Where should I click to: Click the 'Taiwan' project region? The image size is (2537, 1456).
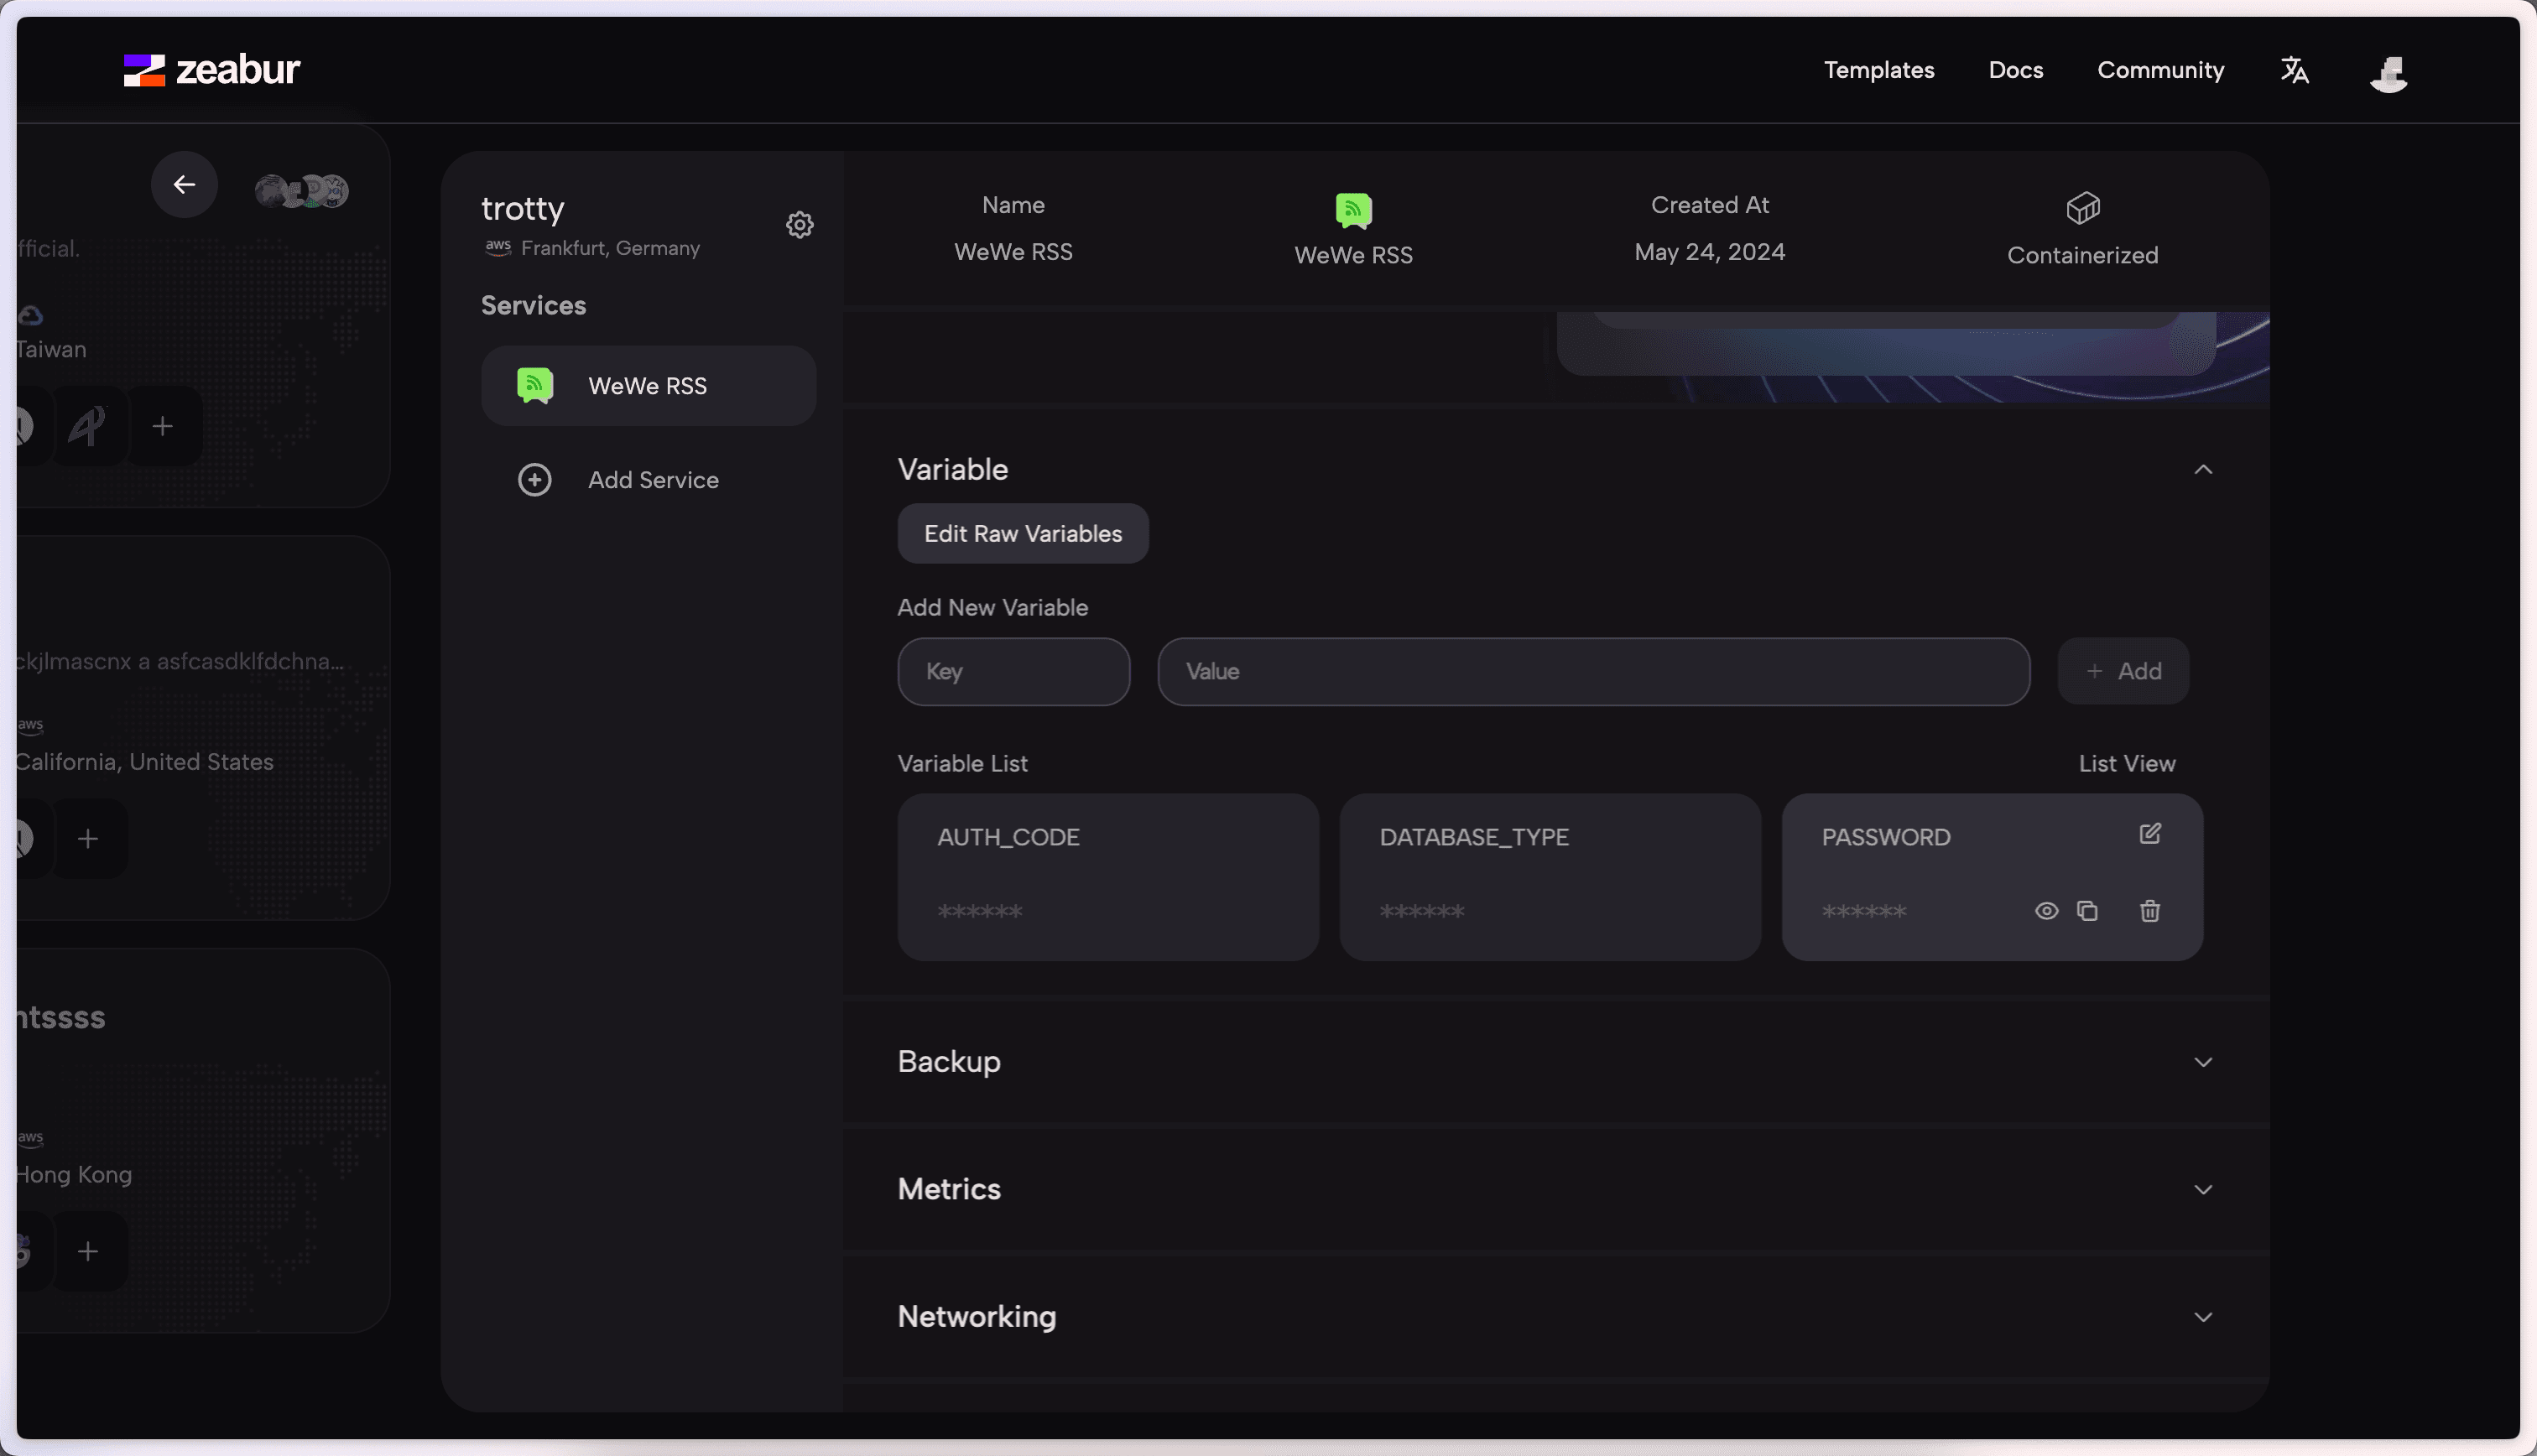tap(51, 350)
